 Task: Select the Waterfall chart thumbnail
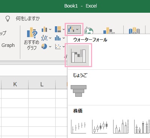point(79,55)
